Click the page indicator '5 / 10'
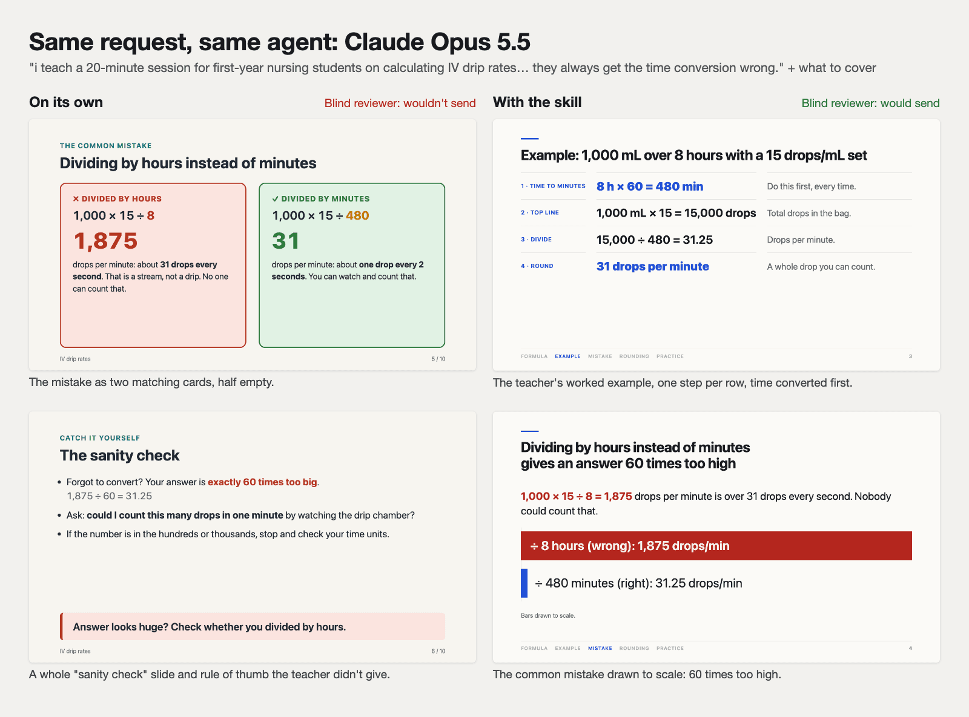Screen dimensions: 969x717 coord(438,359)
